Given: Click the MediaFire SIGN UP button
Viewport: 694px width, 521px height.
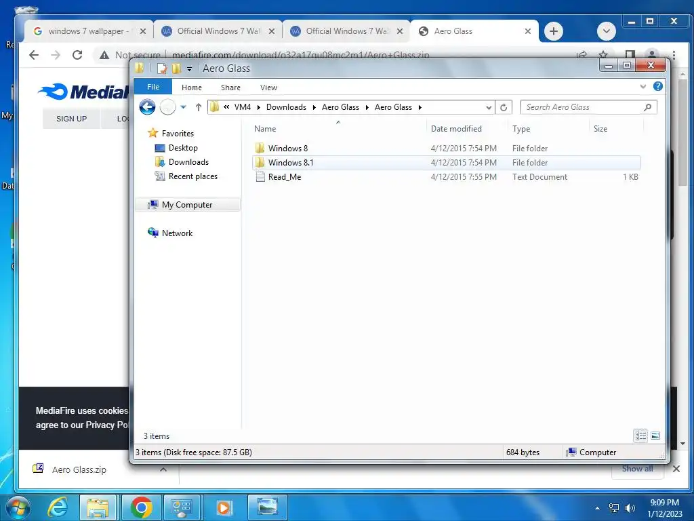Looking at the screenshot, I should [71, 119].
